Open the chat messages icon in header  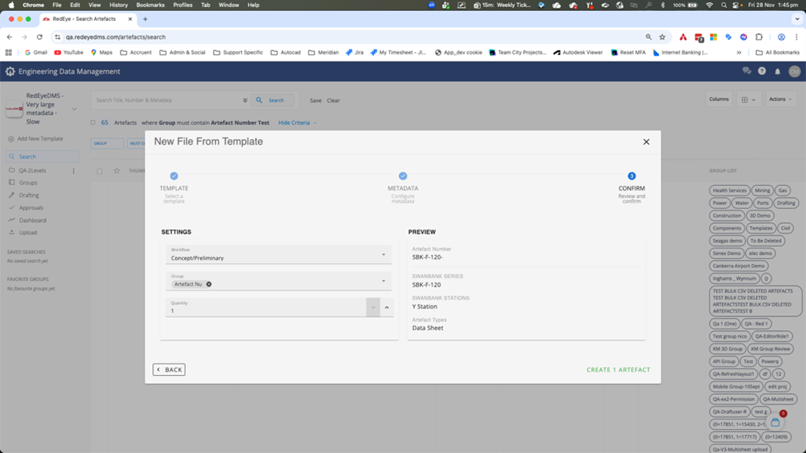[747, 71]
